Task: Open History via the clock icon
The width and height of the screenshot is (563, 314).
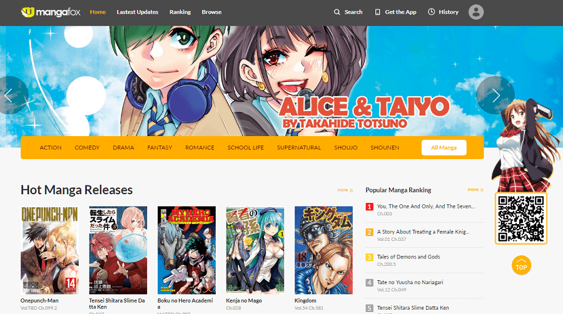Action: (431, 12)
